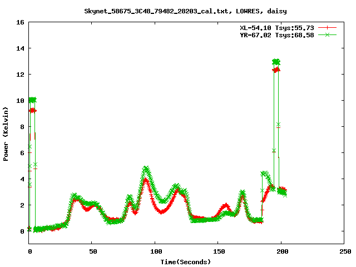The width and height of the screenshot is (356, 267).
Task: Click the green plateau at 10 Kelvin
Action: [32, 100]
